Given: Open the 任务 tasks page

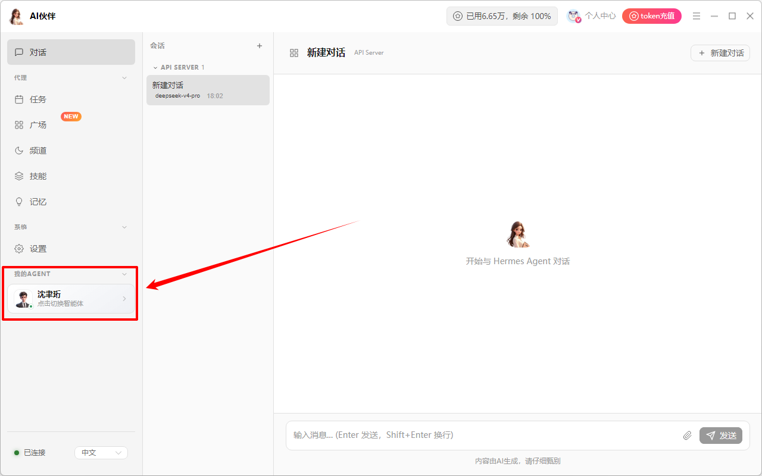Looking at the screenshot, I should point(71,99).
